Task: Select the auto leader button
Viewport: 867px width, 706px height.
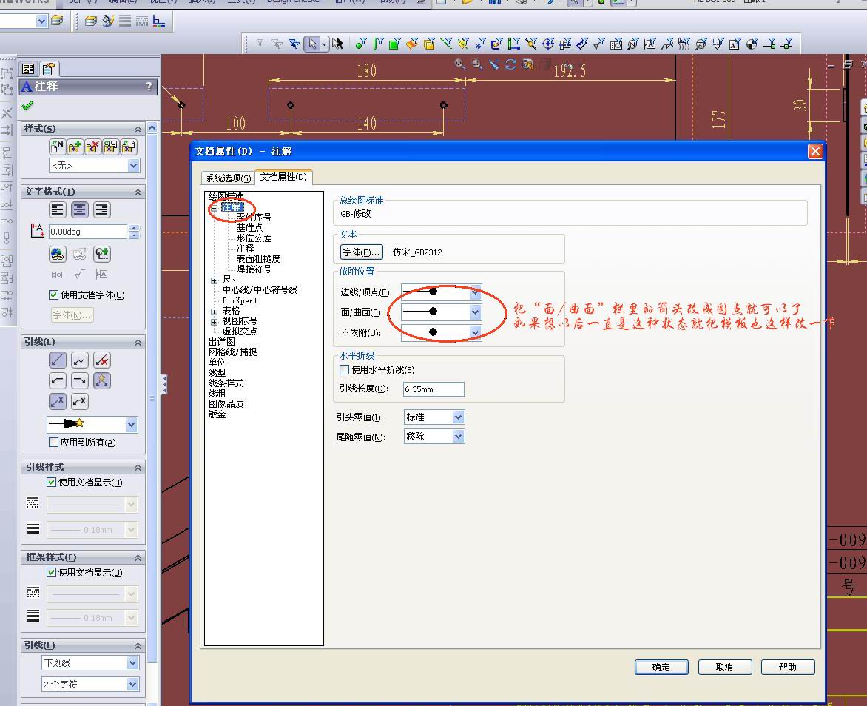Action: click(x=102, y=380)
